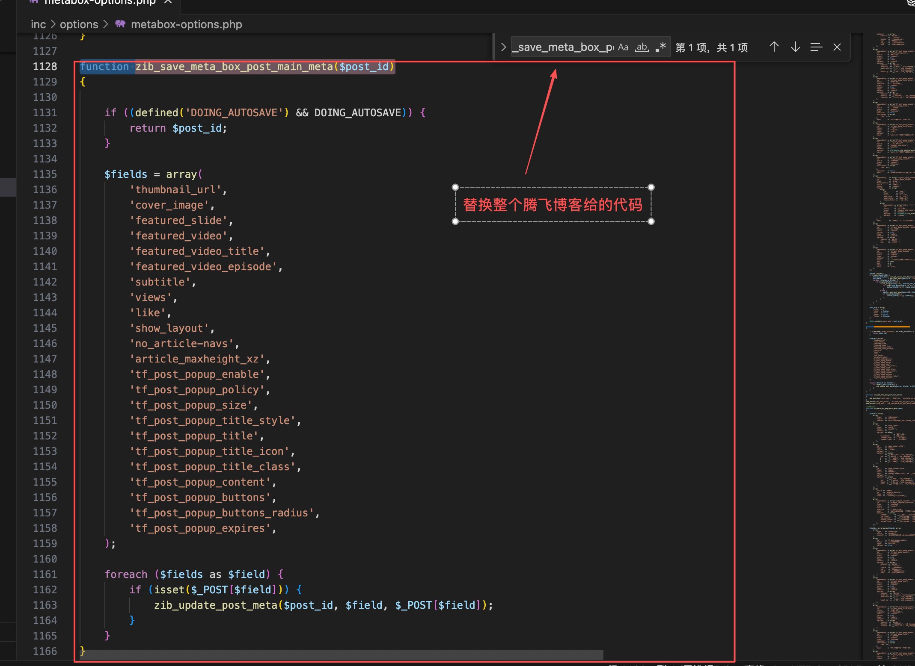Click the zib_save_meta_box_post_main_meta function name
The height and width of the screenshot is (666, 915).
[234, 67]
